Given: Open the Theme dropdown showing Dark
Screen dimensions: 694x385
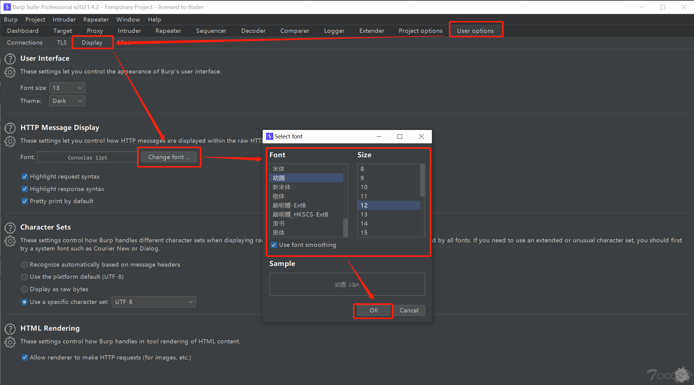Looking at the screenshot, I should [x=67, y=101].
